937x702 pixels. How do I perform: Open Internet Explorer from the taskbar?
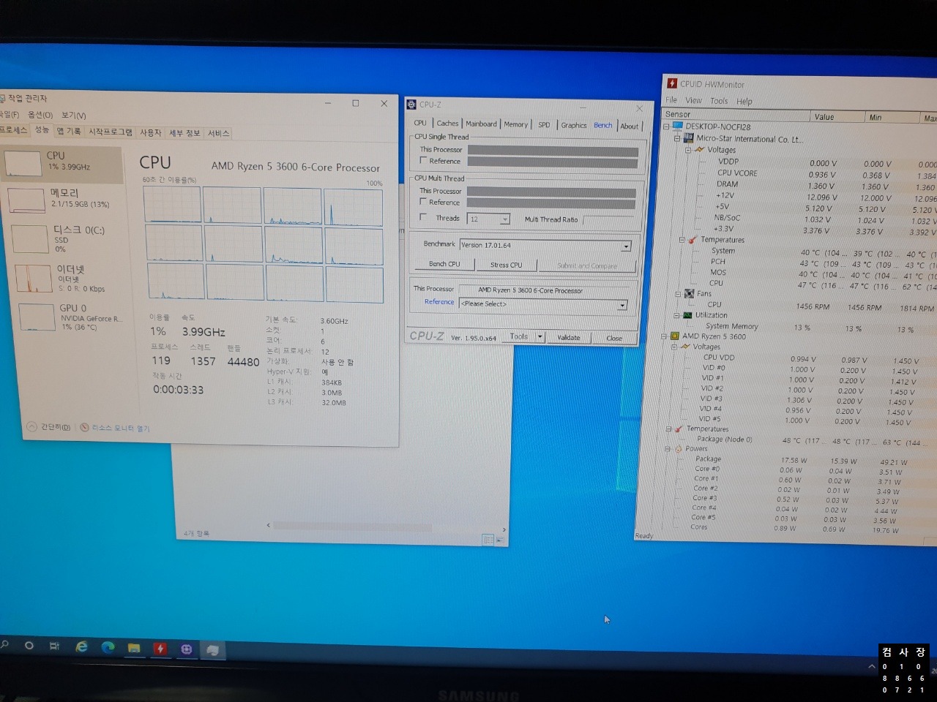(82, 647)
